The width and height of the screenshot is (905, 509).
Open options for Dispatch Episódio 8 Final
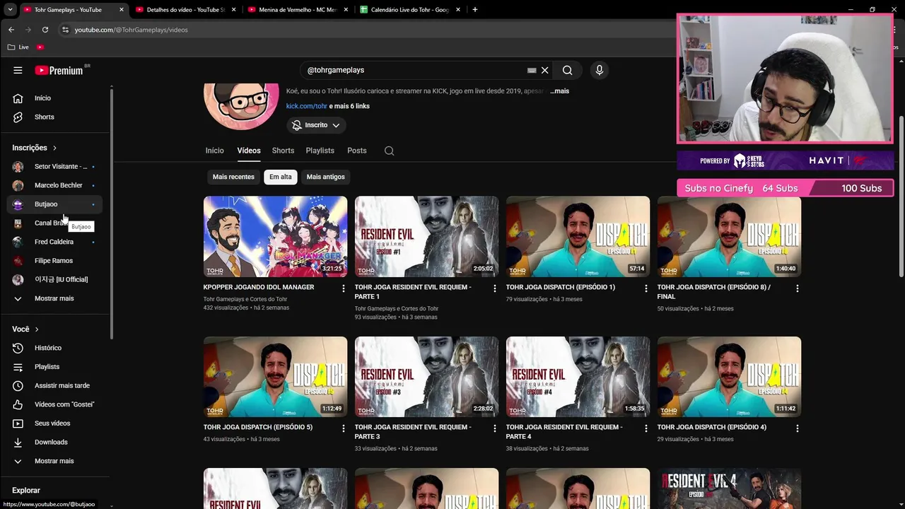(x=798, y=288)
